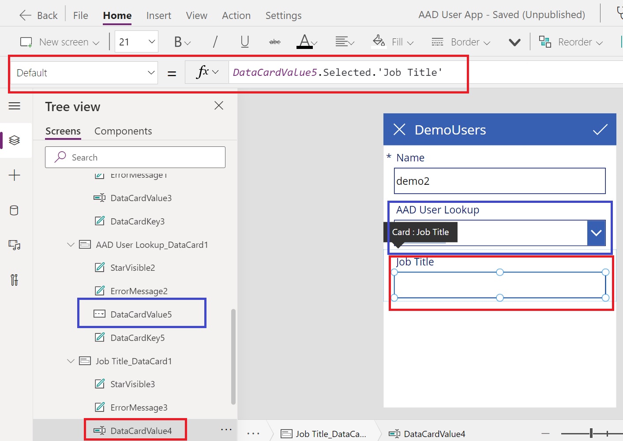The image size is (623, 441).
Task: Open the font size dropdown showing 21
Action: point(136,41)
